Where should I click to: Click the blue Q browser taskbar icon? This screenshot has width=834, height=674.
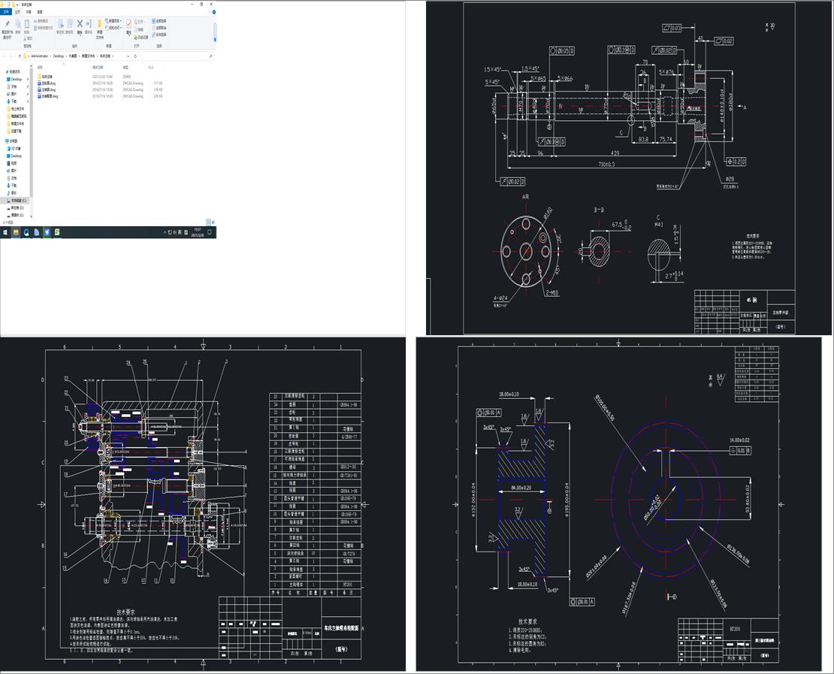tap(26, 232)
